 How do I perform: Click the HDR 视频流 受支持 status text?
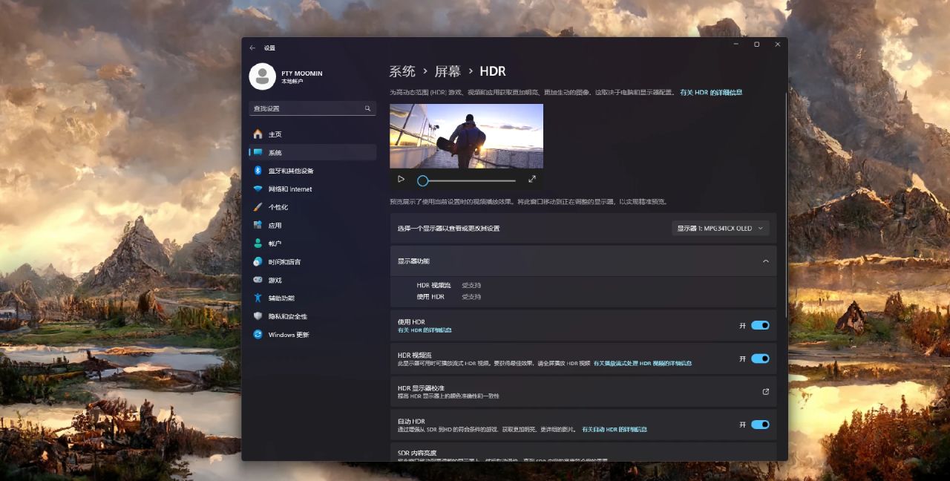pos(471,285)
